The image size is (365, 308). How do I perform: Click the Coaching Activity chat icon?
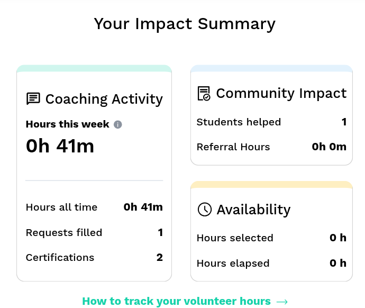[33, 98]
